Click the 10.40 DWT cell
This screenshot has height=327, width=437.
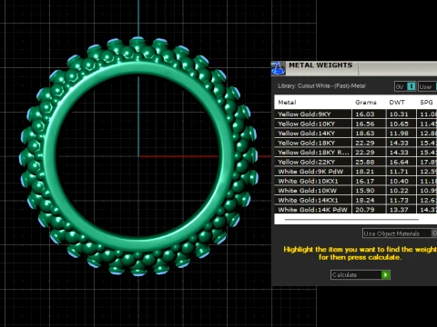[401, 181]
